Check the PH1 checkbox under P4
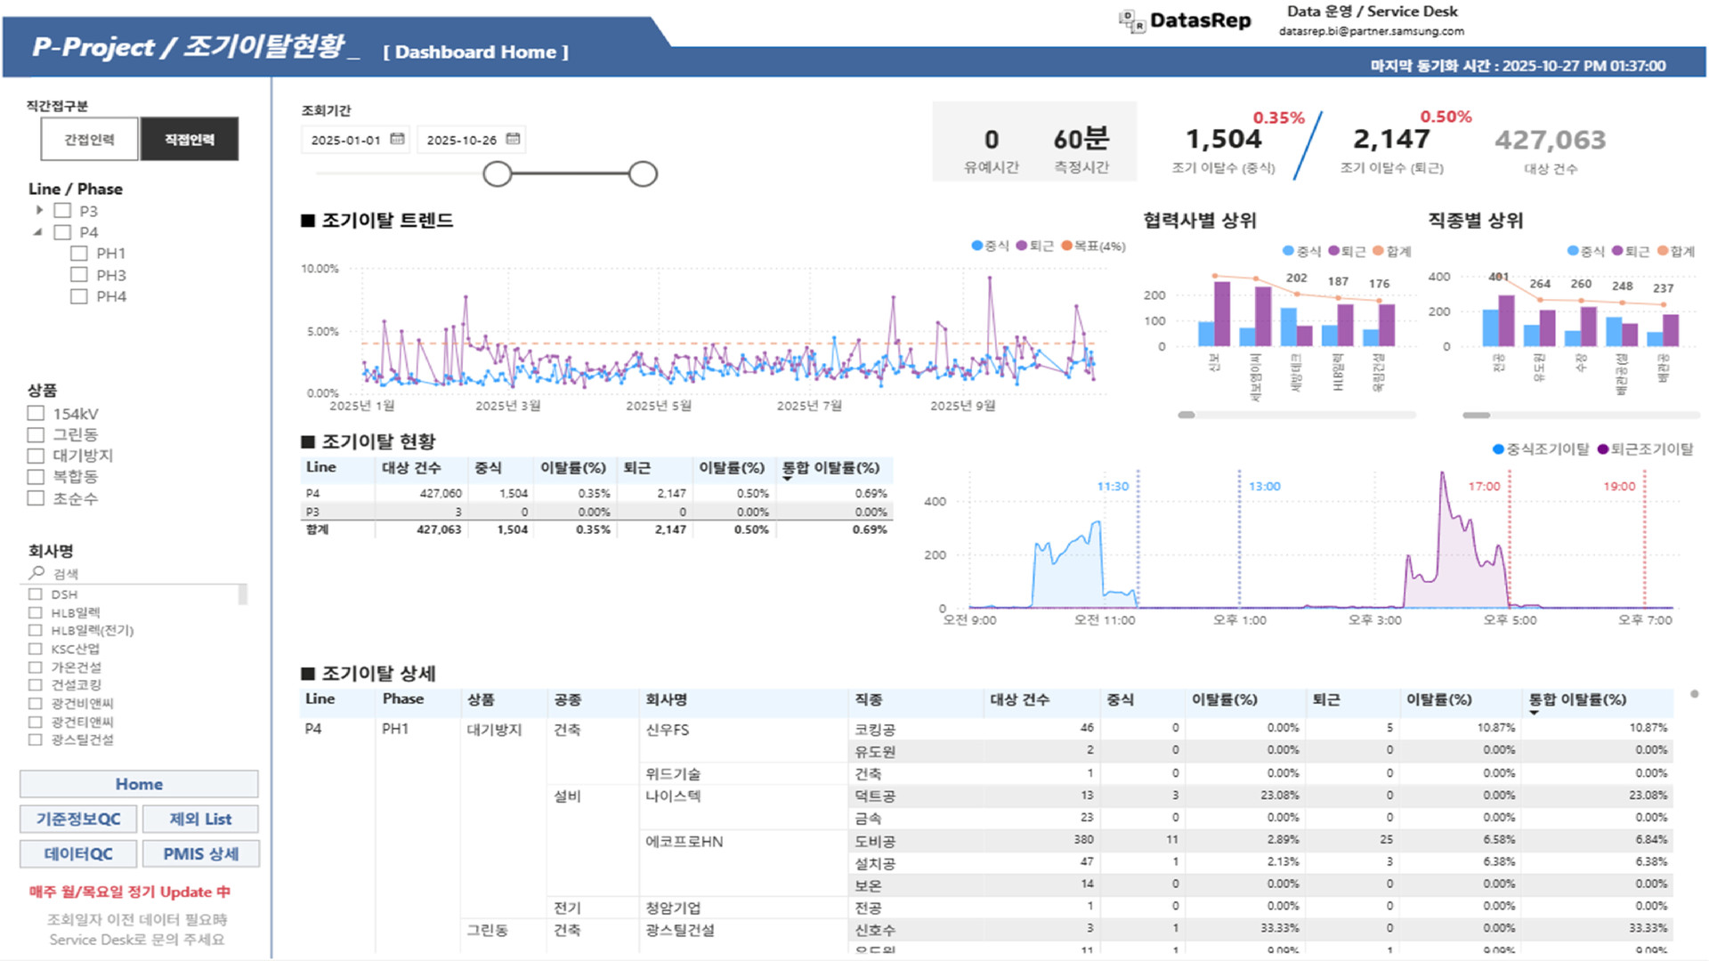 (x=78, y=253)
